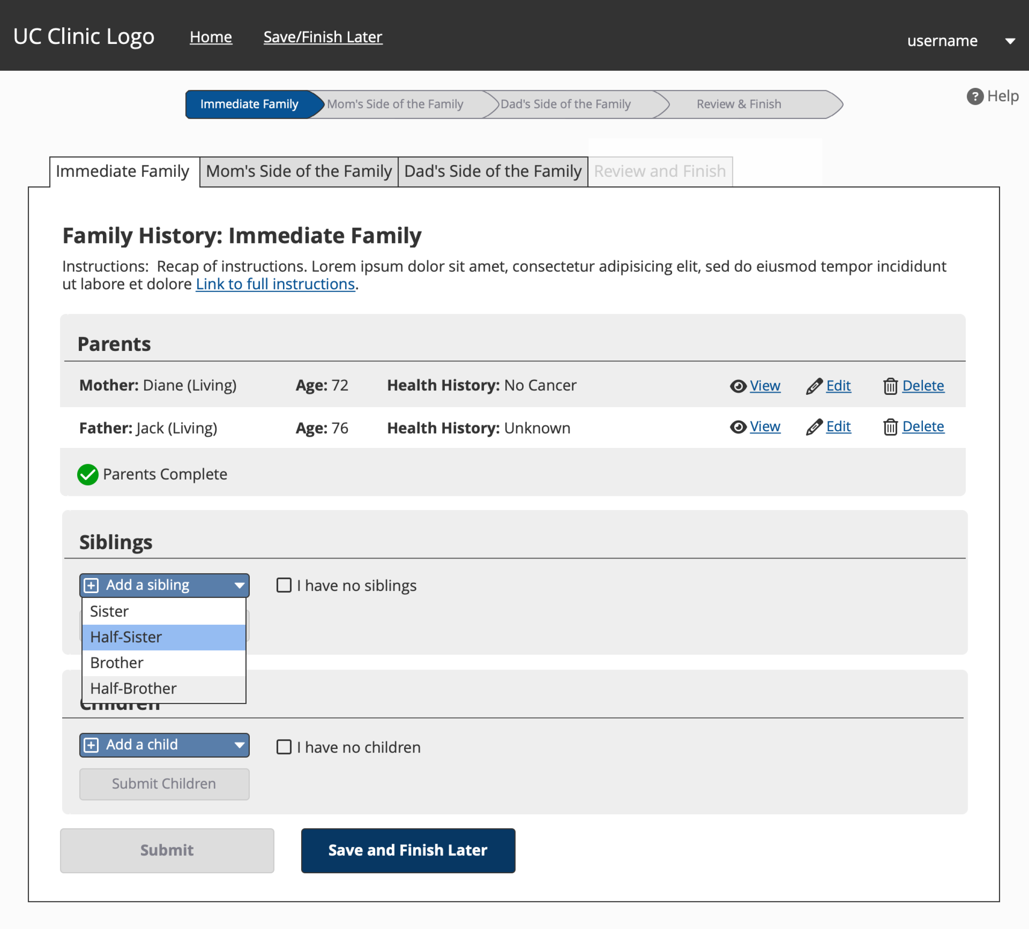Choose Half-Brother in sibling dropdown
This screenshot has width=1029, height=929.
coord(164,689)
